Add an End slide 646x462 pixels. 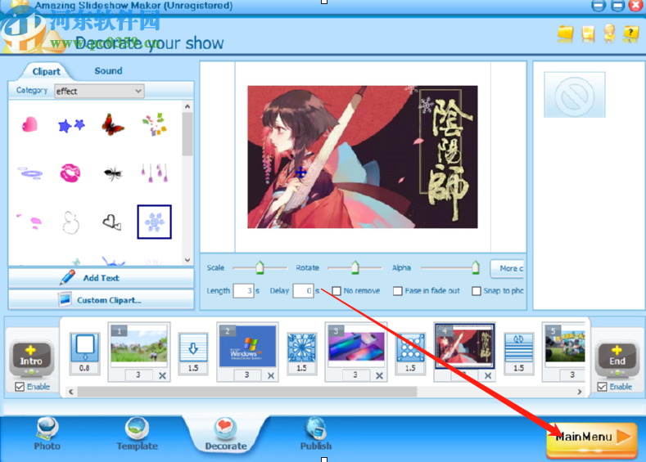617,357
